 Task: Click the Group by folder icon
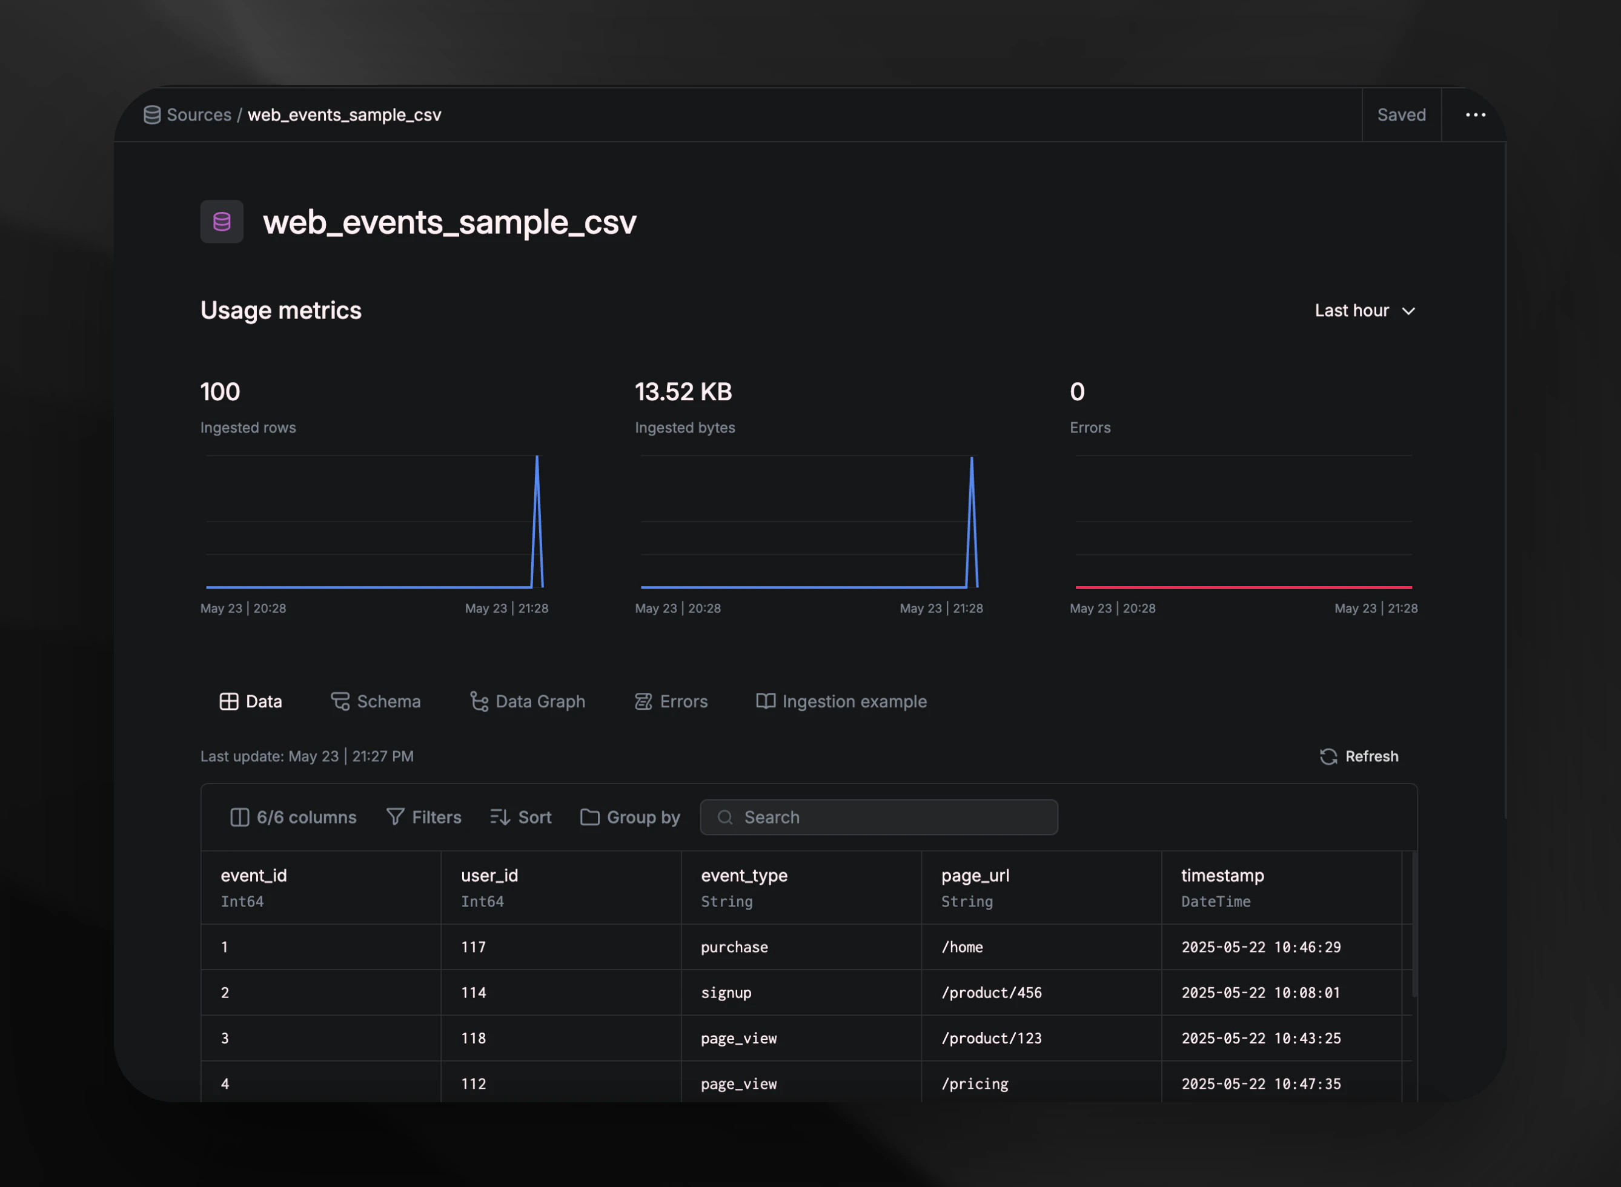point(589,818)
